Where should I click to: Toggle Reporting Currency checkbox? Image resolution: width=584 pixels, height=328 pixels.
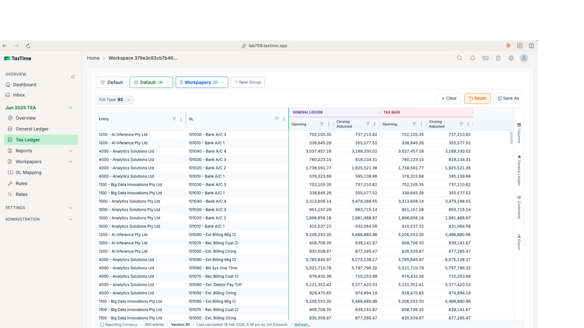coord(102,325)
